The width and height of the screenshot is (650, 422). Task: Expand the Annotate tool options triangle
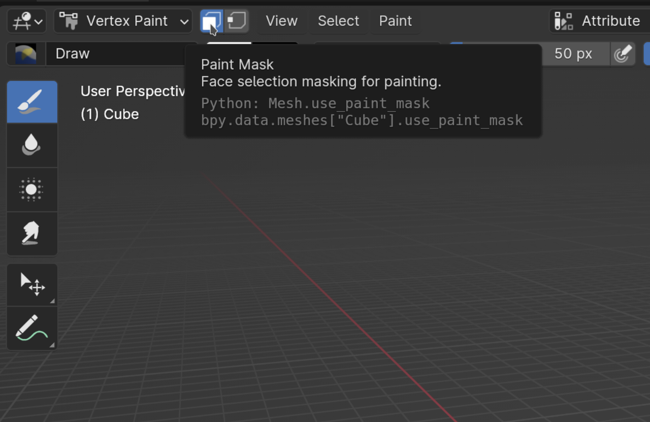point(52,345)
